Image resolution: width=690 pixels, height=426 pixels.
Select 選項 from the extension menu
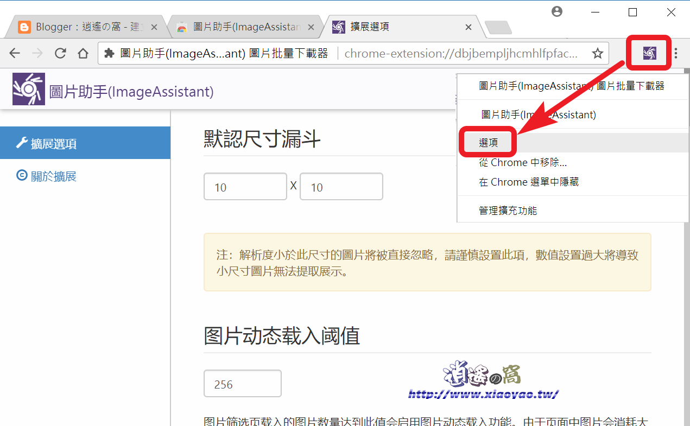click(x=573, y=143)
